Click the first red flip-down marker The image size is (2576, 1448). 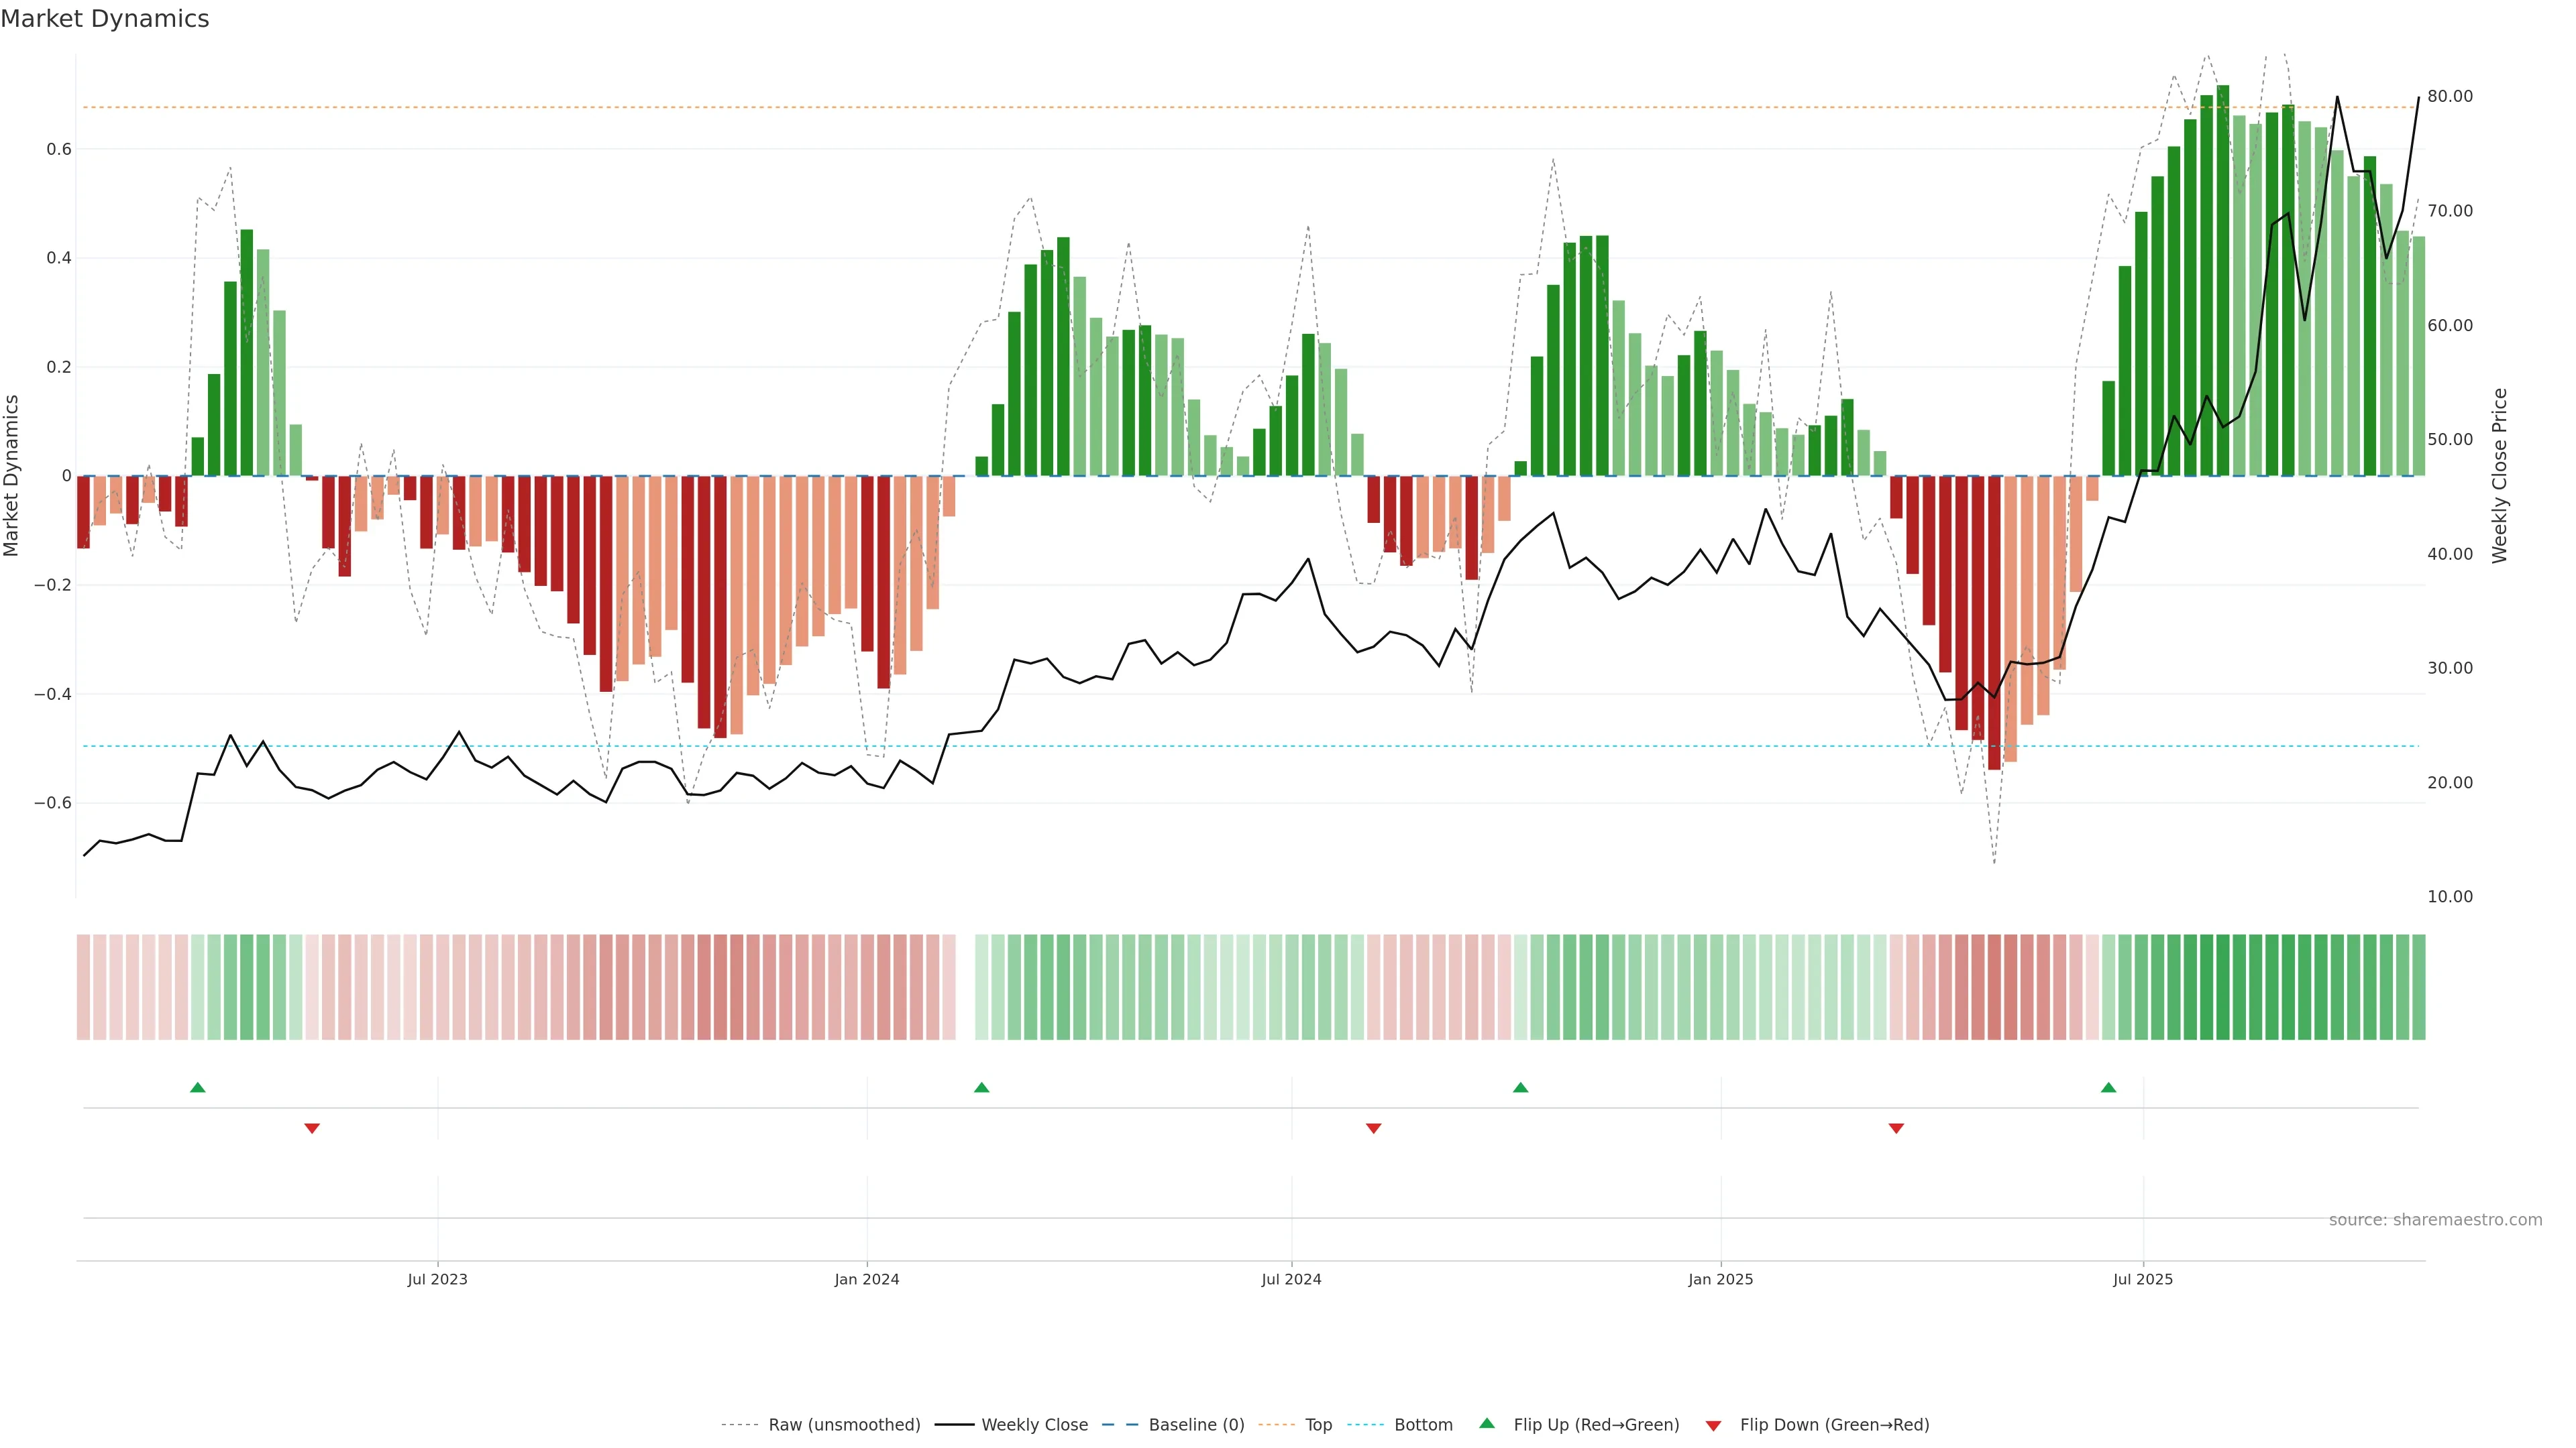[x=312, y=1128]
